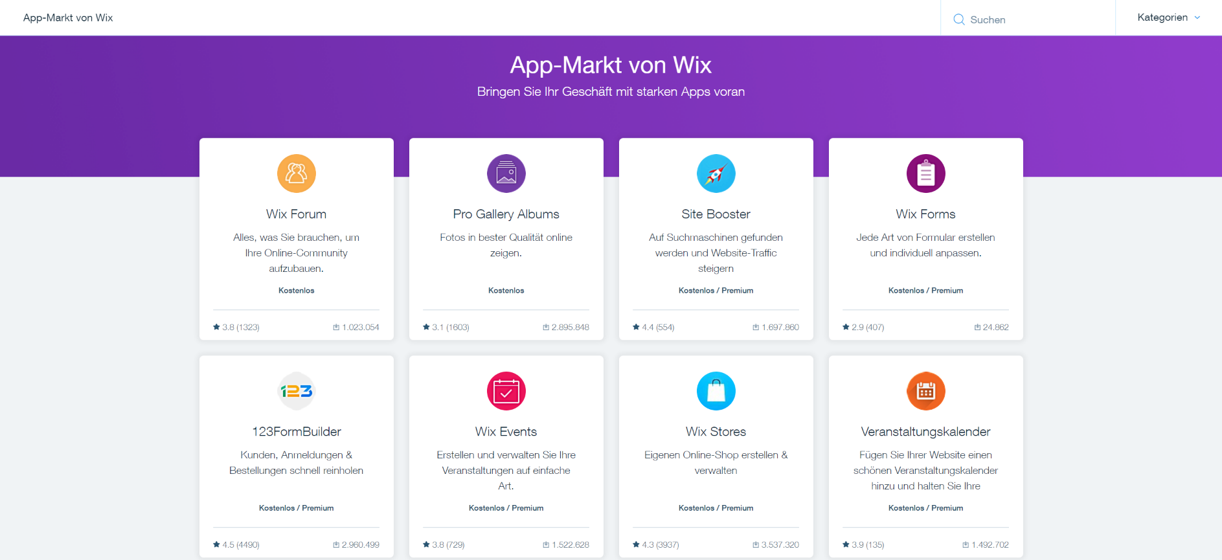
Task: Click the Wix Forum app icon
Action: coord(297,174)
